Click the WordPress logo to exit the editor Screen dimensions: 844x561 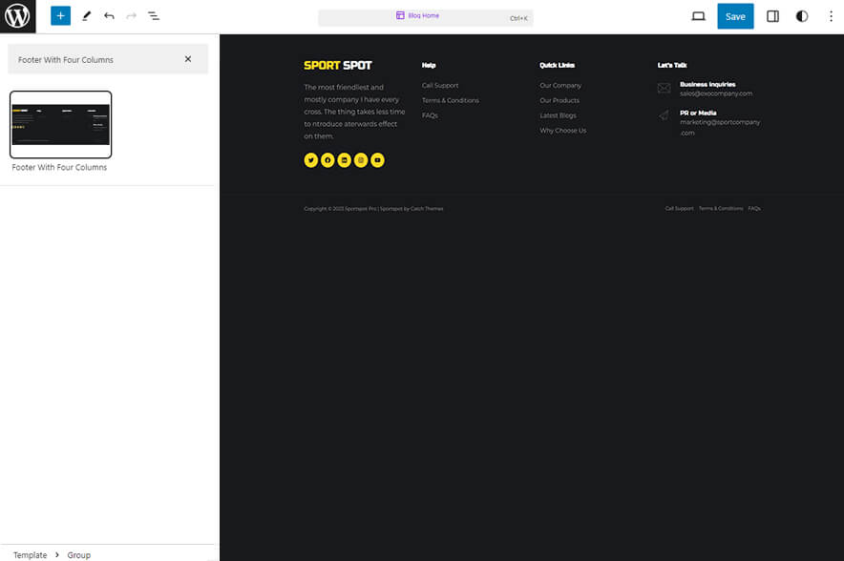point(15,15)
